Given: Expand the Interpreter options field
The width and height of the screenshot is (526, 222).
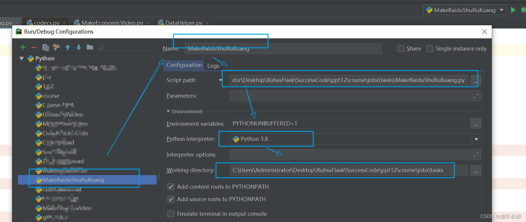Looking at the screenshot, I should (x=476, y=155).
